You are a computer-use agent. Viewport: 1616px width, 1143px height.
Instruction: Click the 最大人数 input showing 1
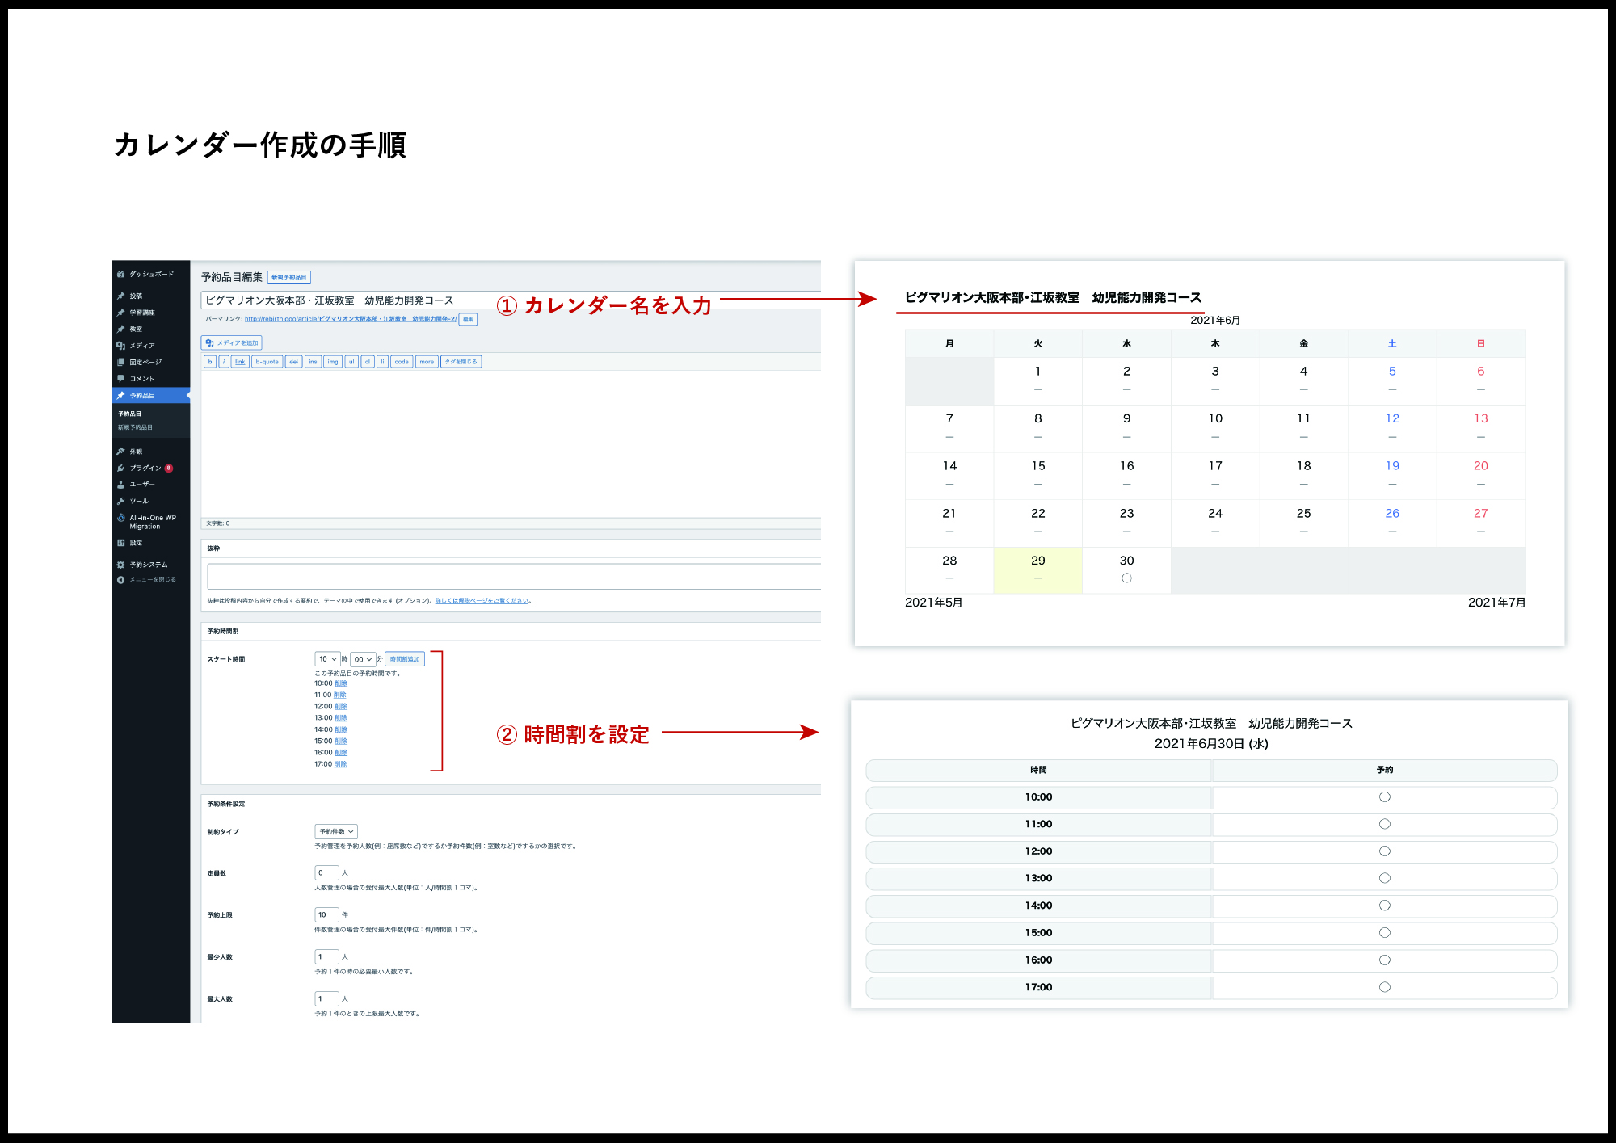(326, 999)
